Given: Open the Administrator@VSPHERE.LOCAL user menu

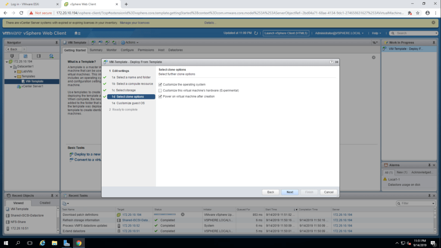Looking at the screenshot, I should point(339,33).
